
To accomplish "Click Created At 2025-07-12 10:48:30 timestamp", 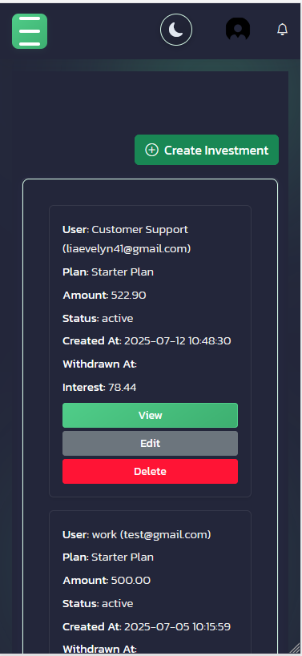I will click(x=178, y=341).
